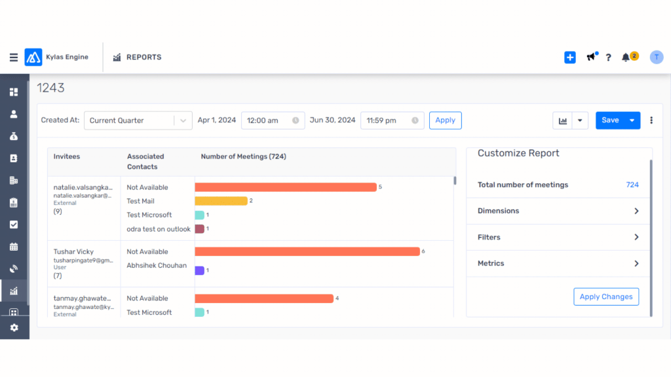Viewport: 671px width, 377px height.
Task: Click the Apply button next to date filters
Action: [445, 120]
